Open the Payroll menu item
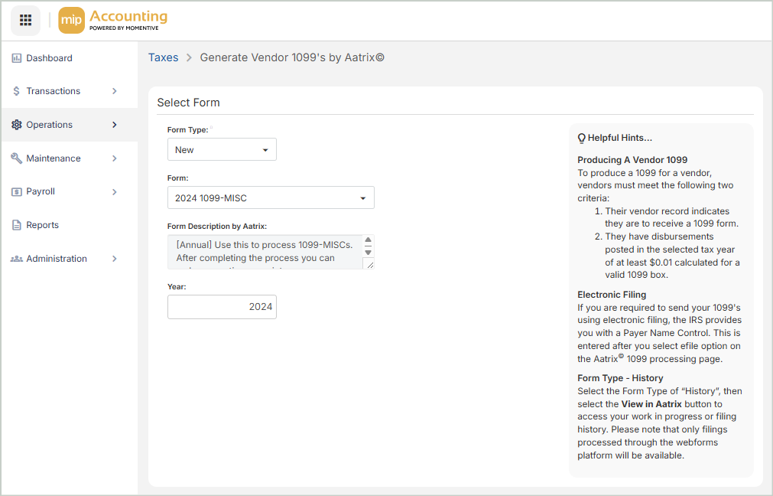 pos(41,191)
